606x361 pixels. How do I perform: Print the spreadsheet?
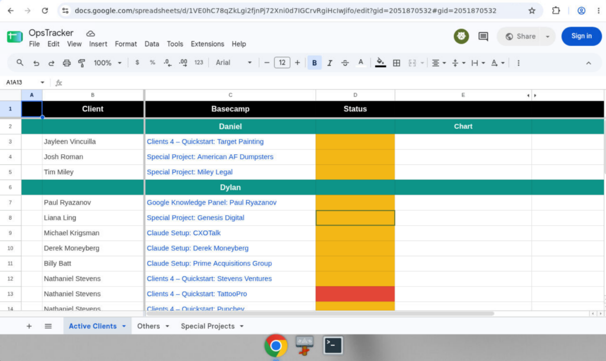pyautogui.click(x=66, y=63)
